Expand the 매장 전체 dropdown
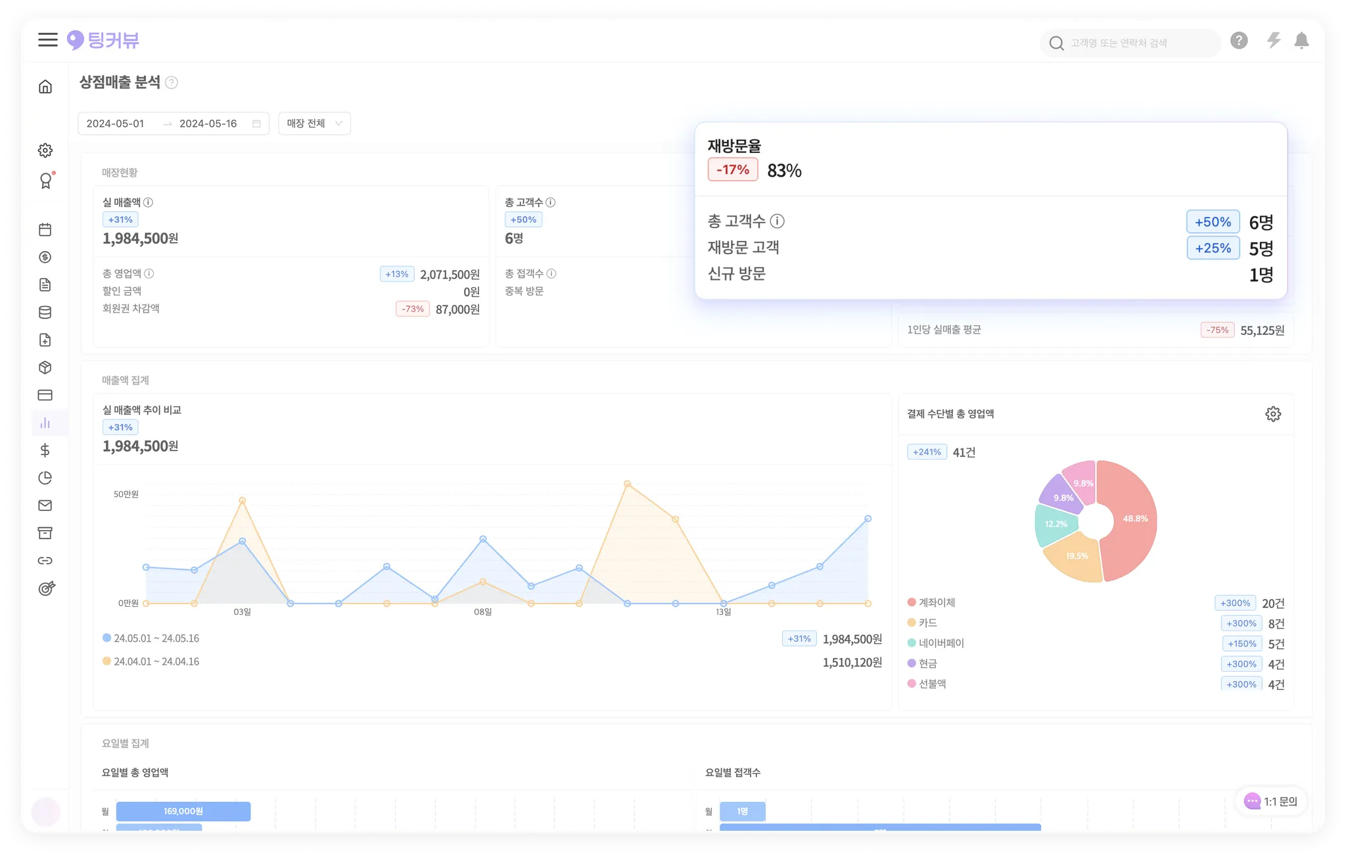 pos(314,123)
